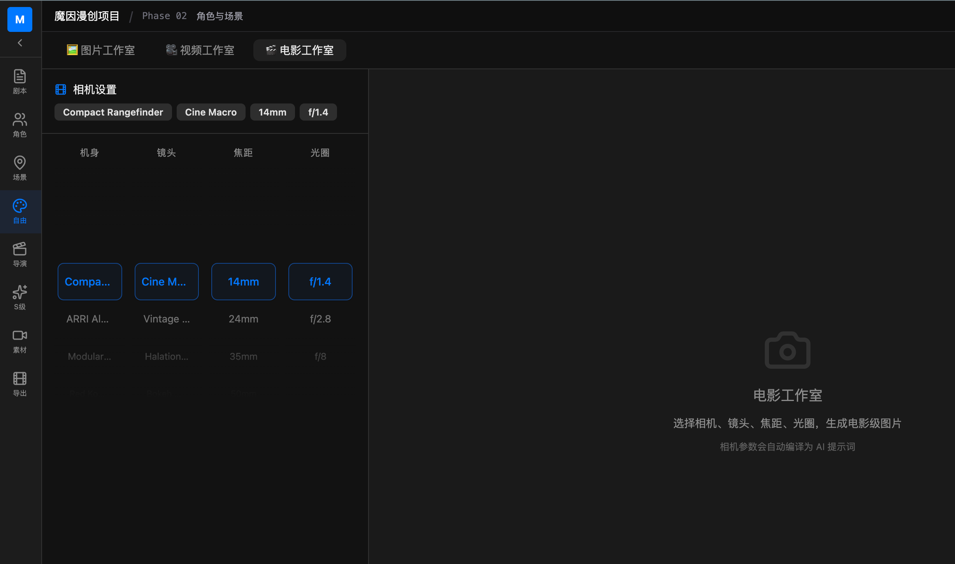The width and height of the screenshot is (955, 564).
Task: Choose f/2.8 in aperture wheel
Action: pyautogui.click(x=320, y=319)
